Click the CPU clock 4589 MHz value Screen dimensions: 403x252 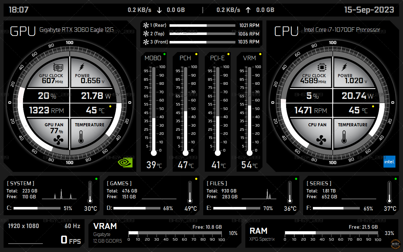[313, 81]
